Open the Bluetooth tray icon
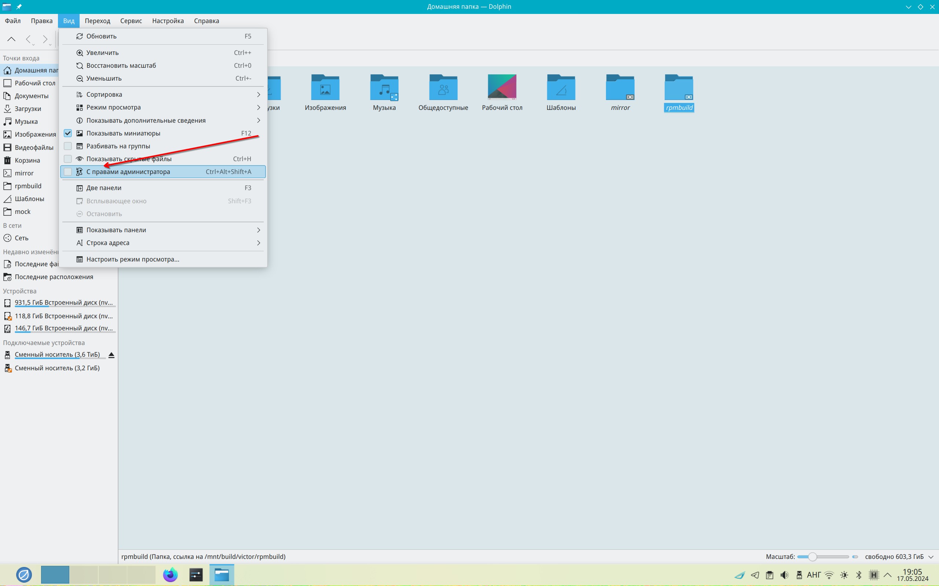This screenshot has width=939, height=586. [859, 575]
